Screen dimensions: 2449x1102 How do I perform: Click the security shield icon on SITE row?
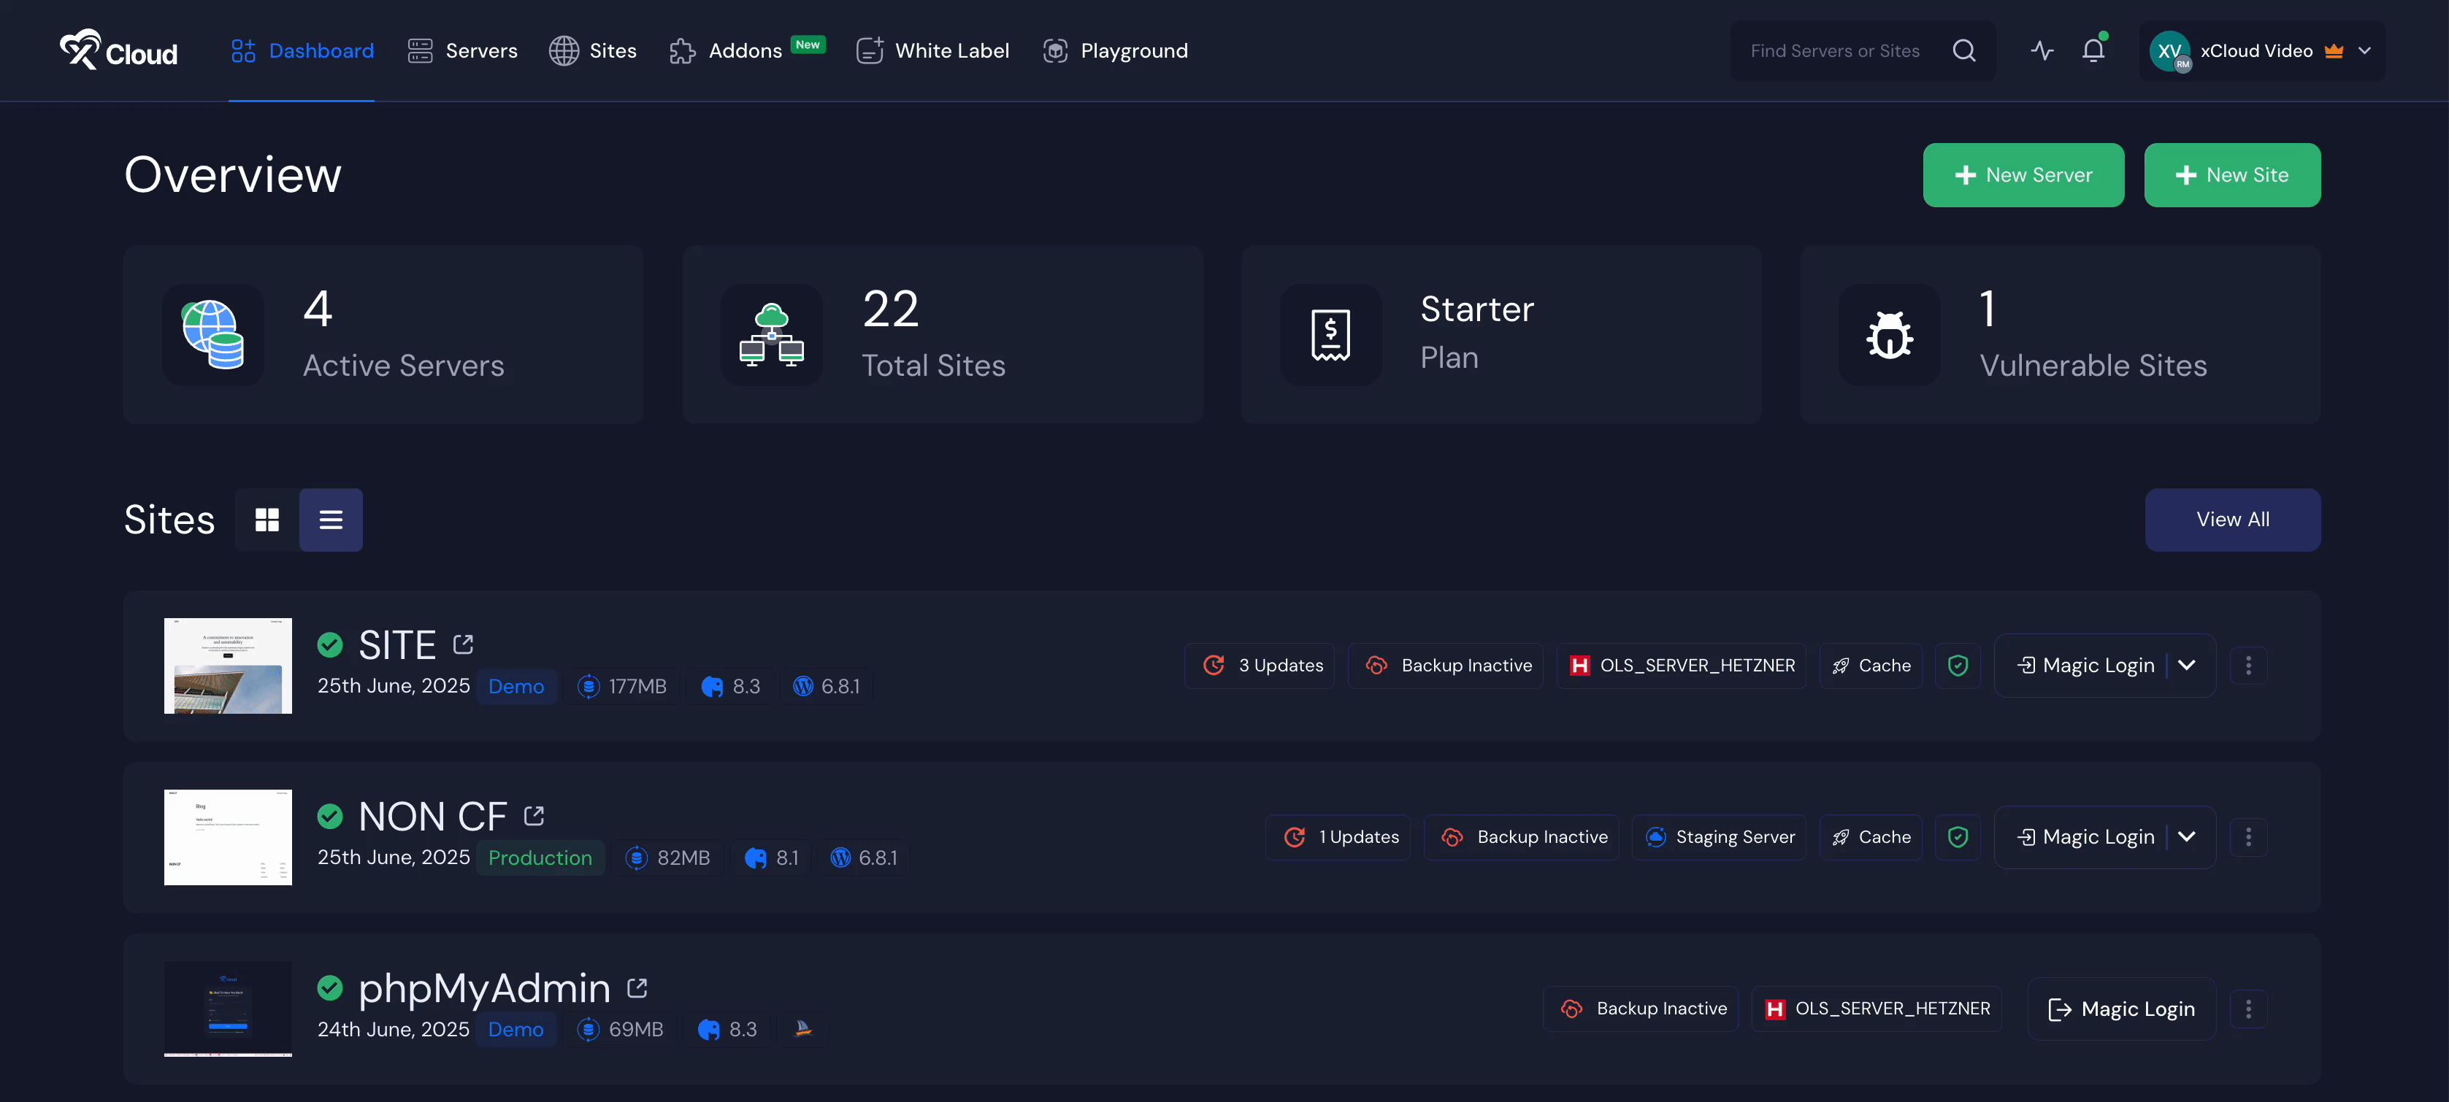tap(1958, 665)
